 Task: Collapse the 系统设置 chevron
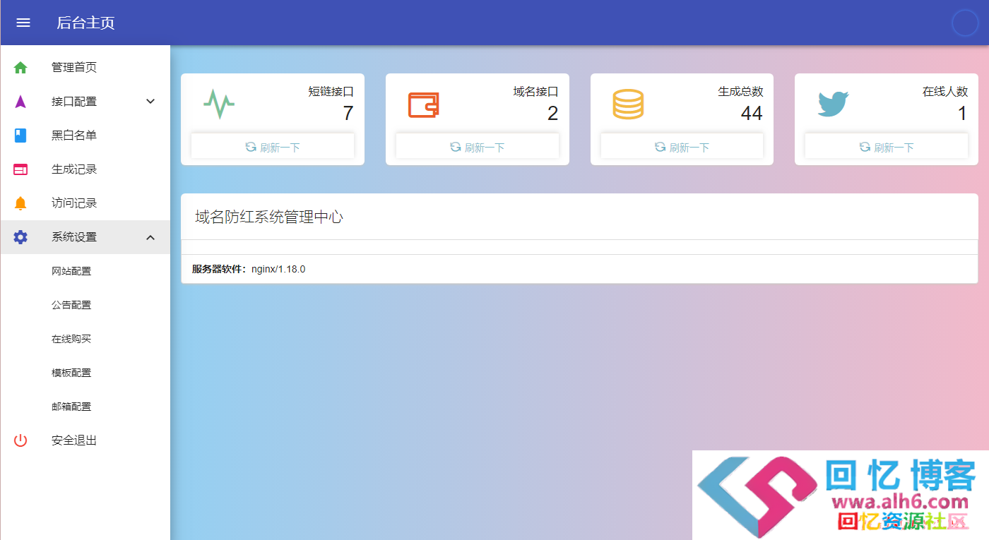point(150,237)
